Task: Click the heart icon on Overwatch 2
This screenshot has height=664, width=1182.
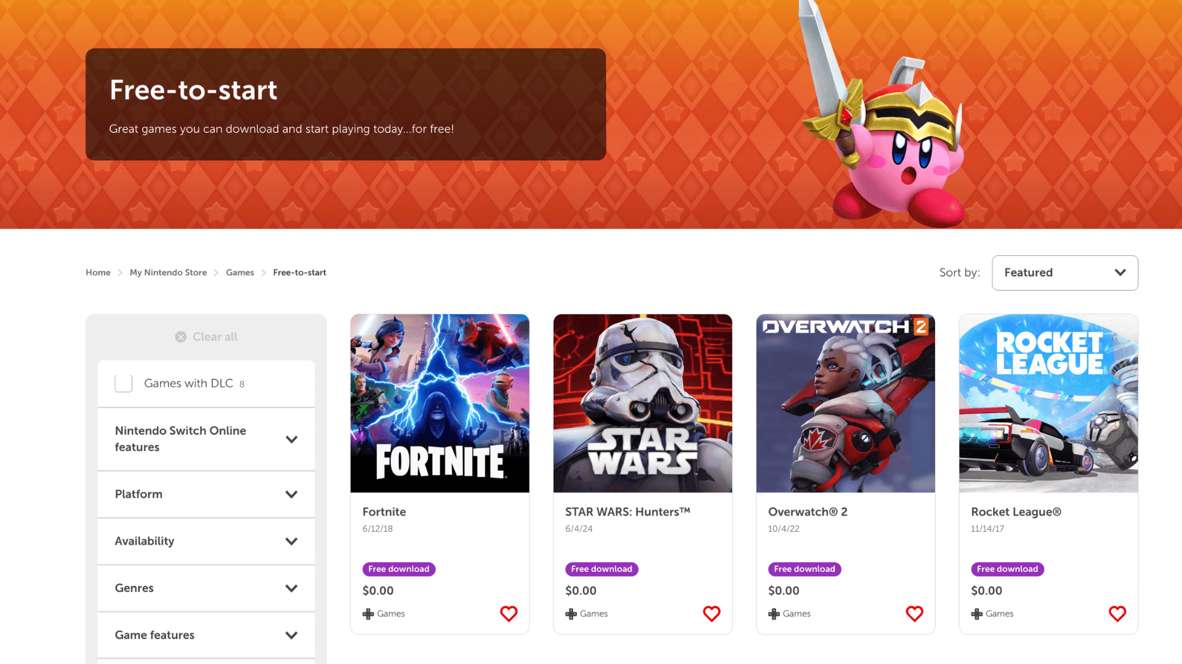Action: click(914, 614)
